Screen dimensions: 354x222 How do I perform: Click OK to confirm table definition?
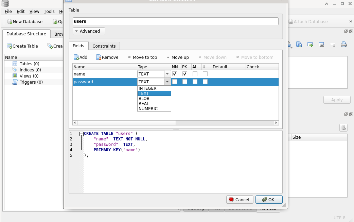[x=269, y=200]
